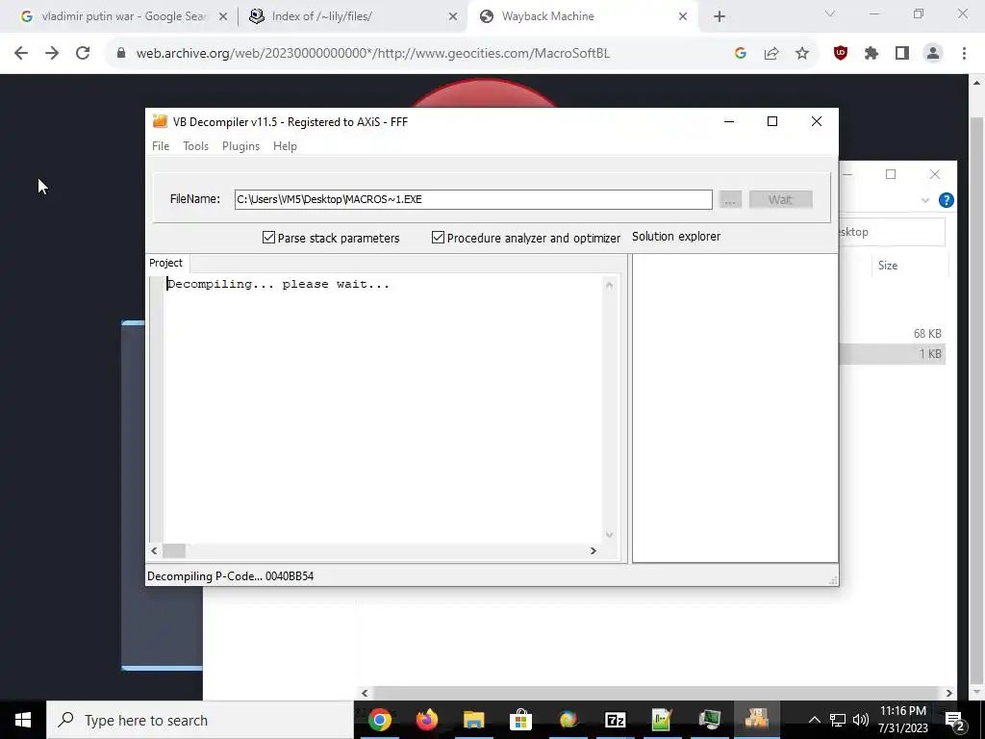Open Microsoft Store from the taskbar
The width and height of the screenshot is (985, 739).
click(520, 720)
